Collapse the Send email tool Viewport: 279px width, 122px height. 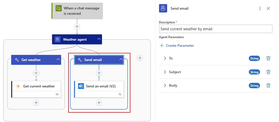pyautogui.click(x=121, y=59)
